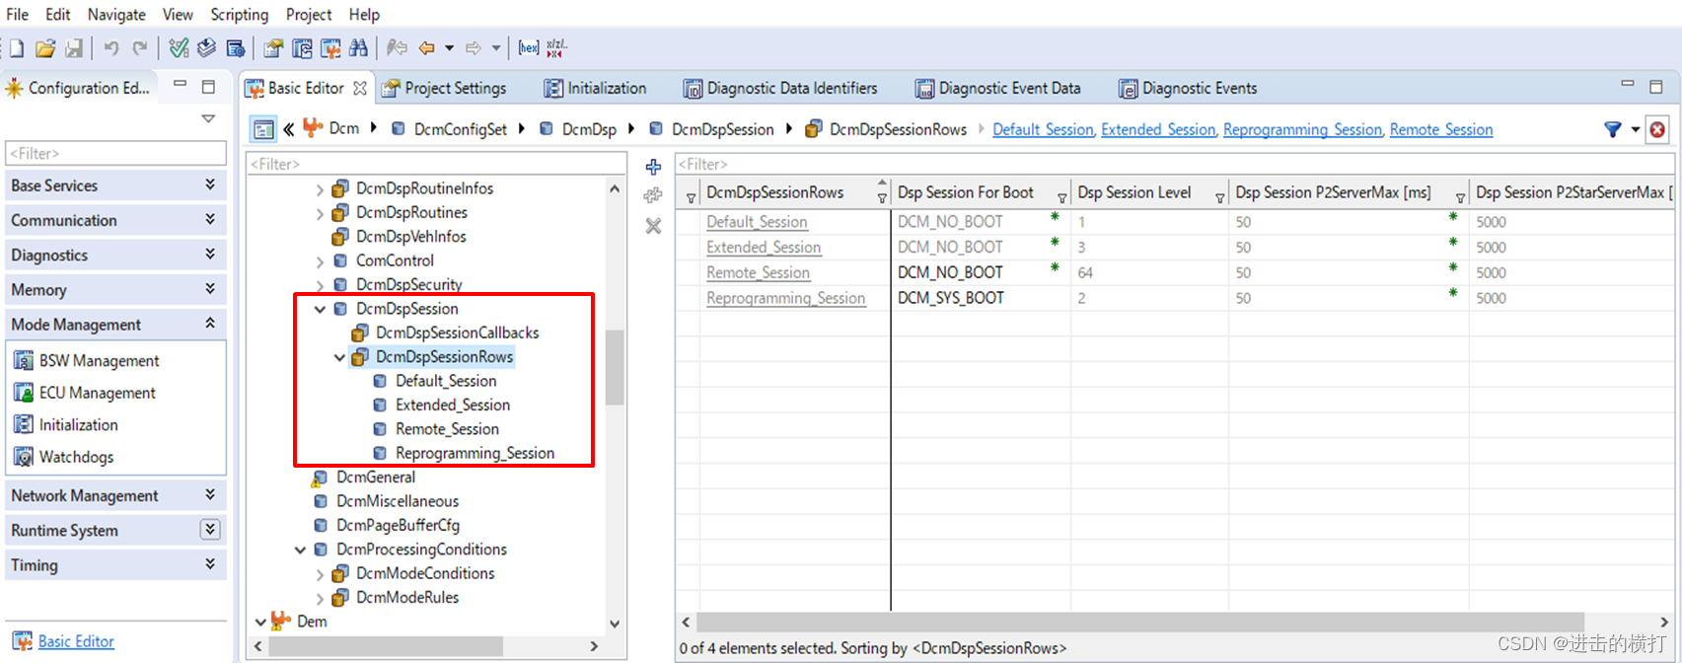1682x663 pixels.
Task: Expand the Diagnostics section
Action: [x=210, y=254]
